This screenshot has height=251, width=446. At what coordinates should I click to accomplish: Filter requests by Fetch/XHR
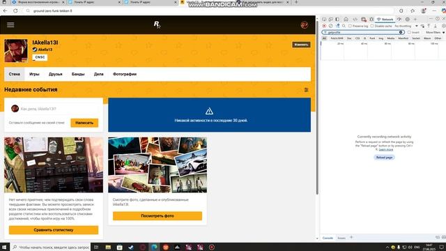(337, 38)
